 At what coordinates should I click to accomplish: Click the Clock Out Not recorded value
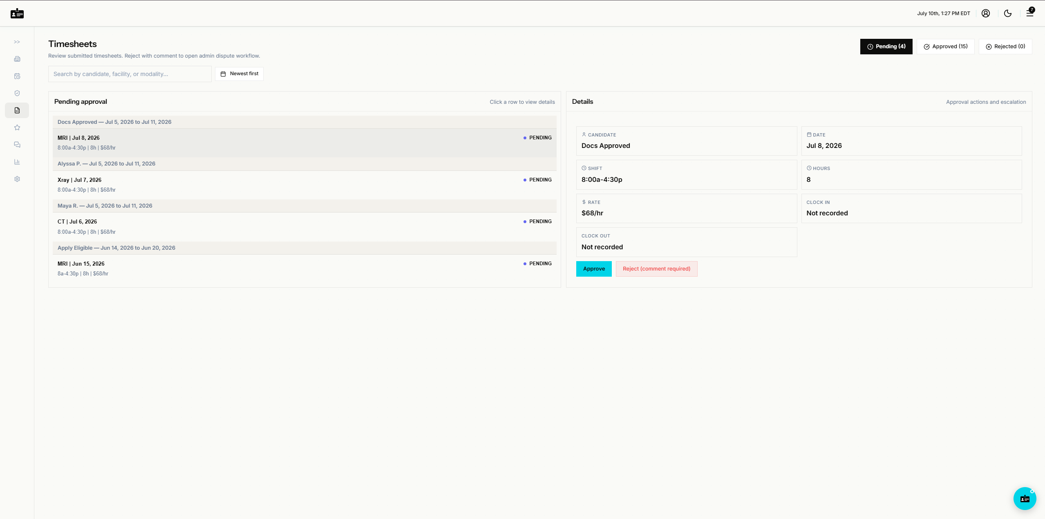click(x=602, y=247)
